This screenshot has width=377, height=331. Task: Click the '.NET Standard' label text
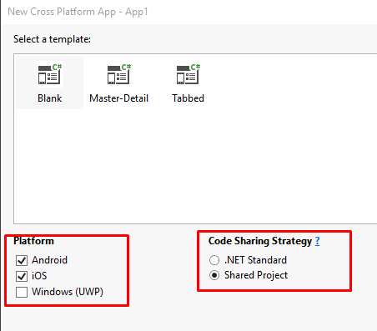point(255,260)
